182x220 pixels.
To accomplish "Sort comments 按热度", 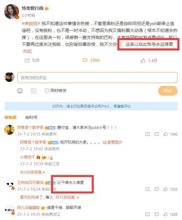I will coord(11,117).
